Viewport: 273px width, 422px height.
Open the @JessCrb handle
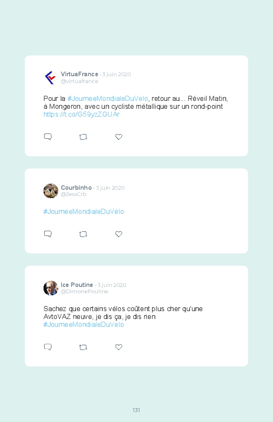coord(73,194)
